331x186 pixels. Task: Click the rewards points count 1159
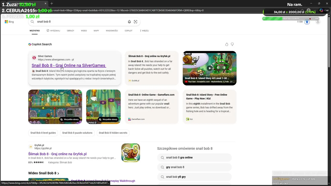(300, 22)
